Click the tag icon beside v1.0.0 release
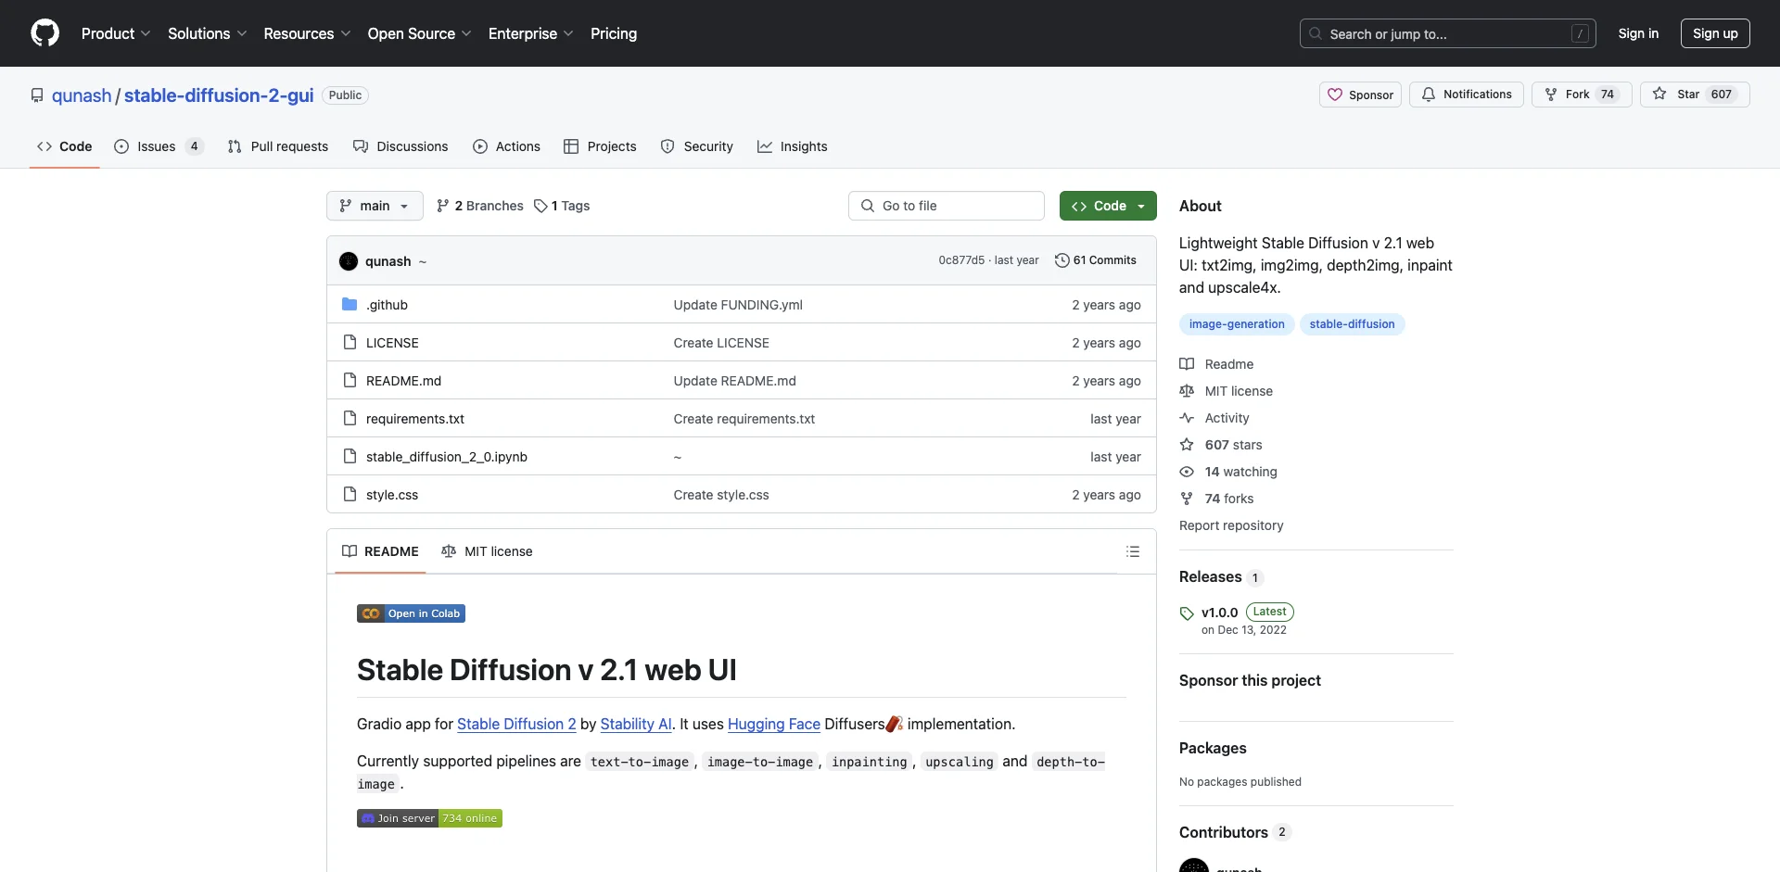The height and width of the screenshot is (872, 1780). click(x=1187, y=613)
